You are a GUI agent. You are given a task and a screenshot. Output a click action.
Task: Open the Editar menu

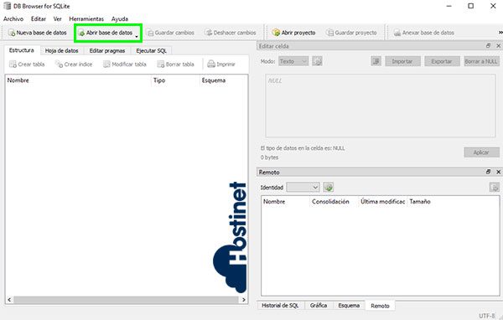(39, 19)
